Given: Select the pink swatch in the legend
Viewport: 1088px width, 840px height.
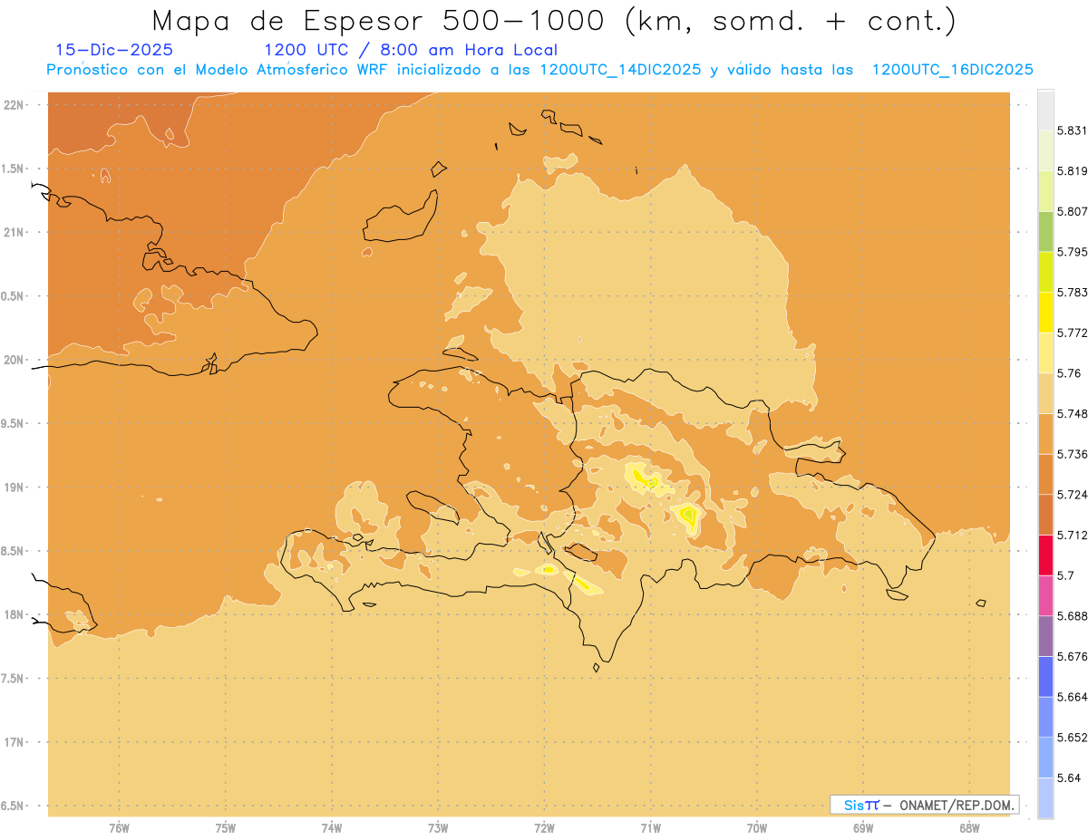Looking at the screenshot, I should click(x=1045, y=594).
